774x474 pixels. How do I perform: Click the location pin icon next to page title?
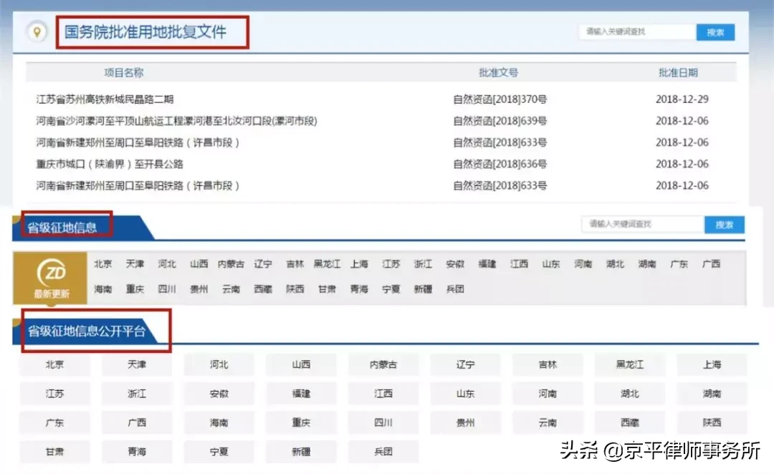coord(37,32)
